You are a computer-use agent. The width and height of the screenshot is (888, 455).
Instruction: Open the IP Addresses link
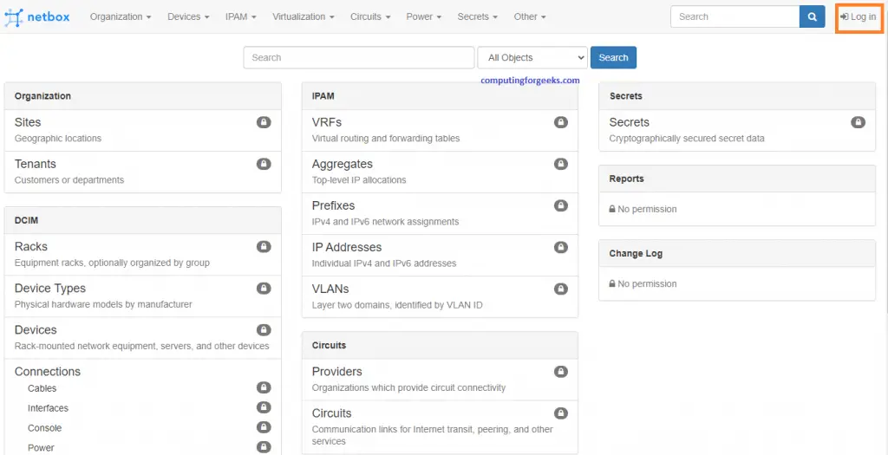pyautogui.click(x=347, y=247)
